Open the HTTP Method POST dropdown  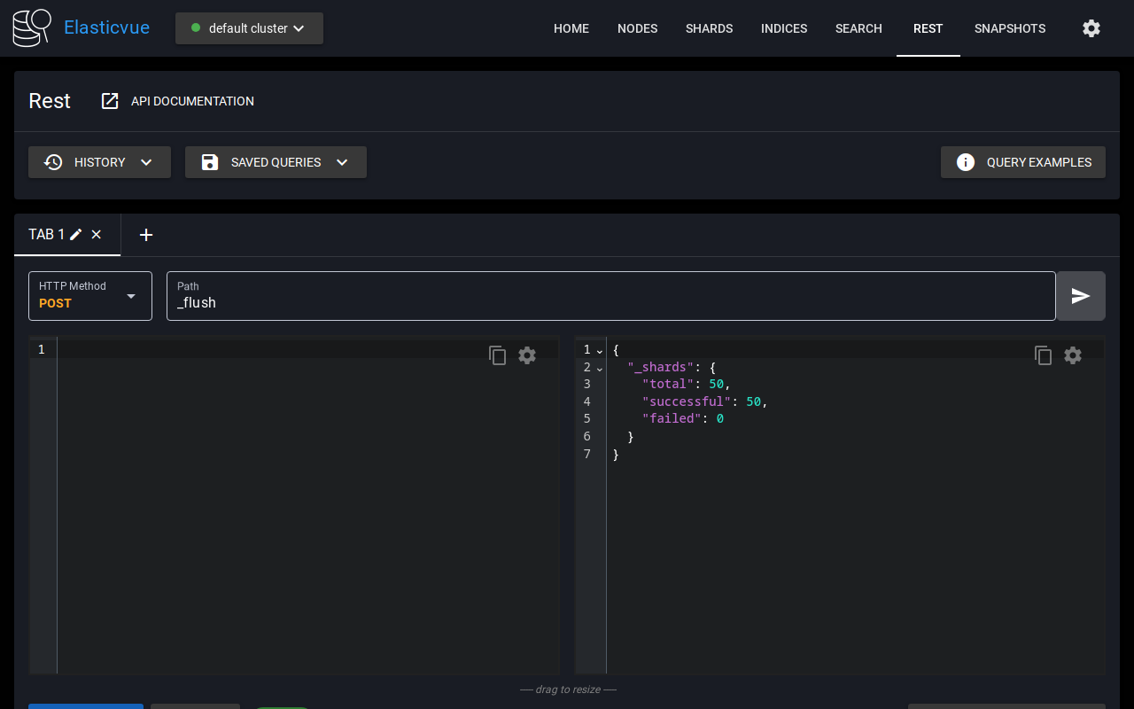90,296
